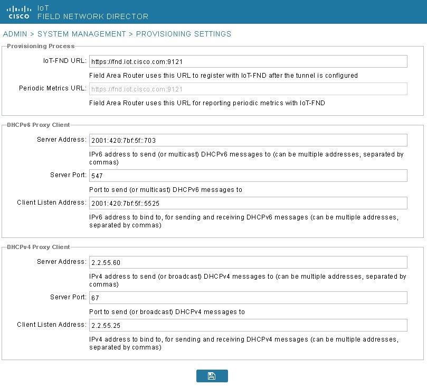Edit DHCPv6 Client Listen Address field
Viewport: 427px width, 386px height.
tap(248, 203)
